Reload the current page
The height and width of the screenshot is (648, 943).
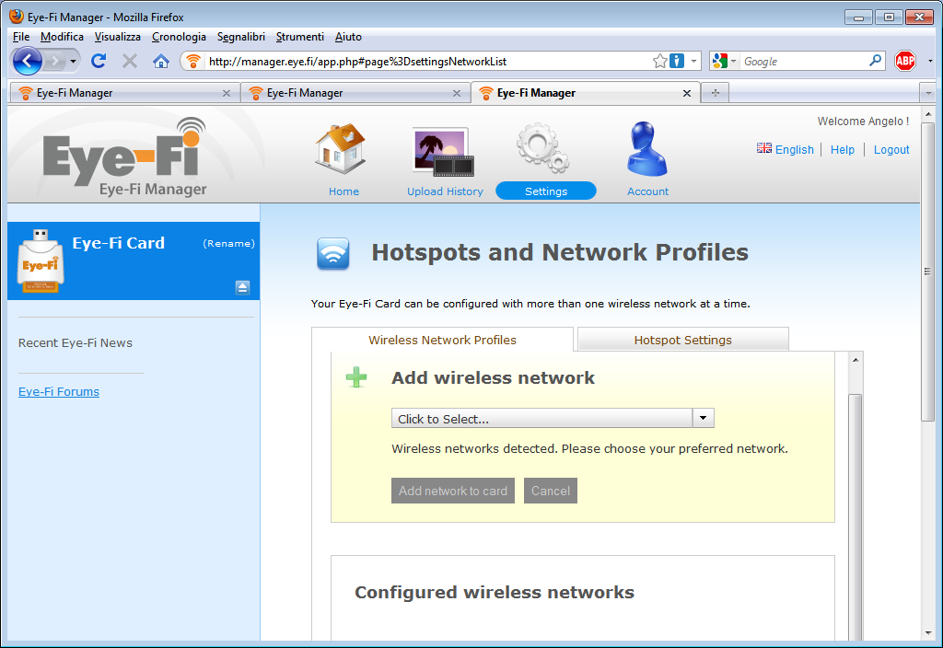pos(99,61)
